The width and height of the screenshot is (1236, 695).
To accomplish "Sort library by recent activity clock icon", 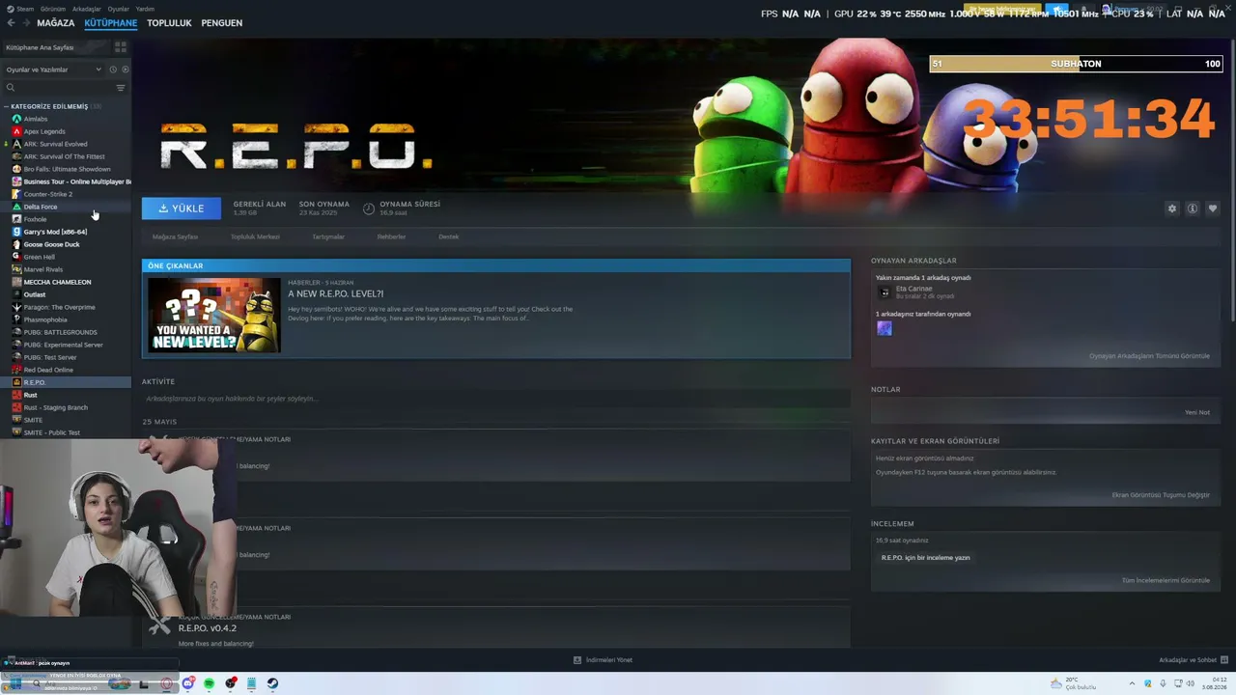I will (x=112, y=69).
